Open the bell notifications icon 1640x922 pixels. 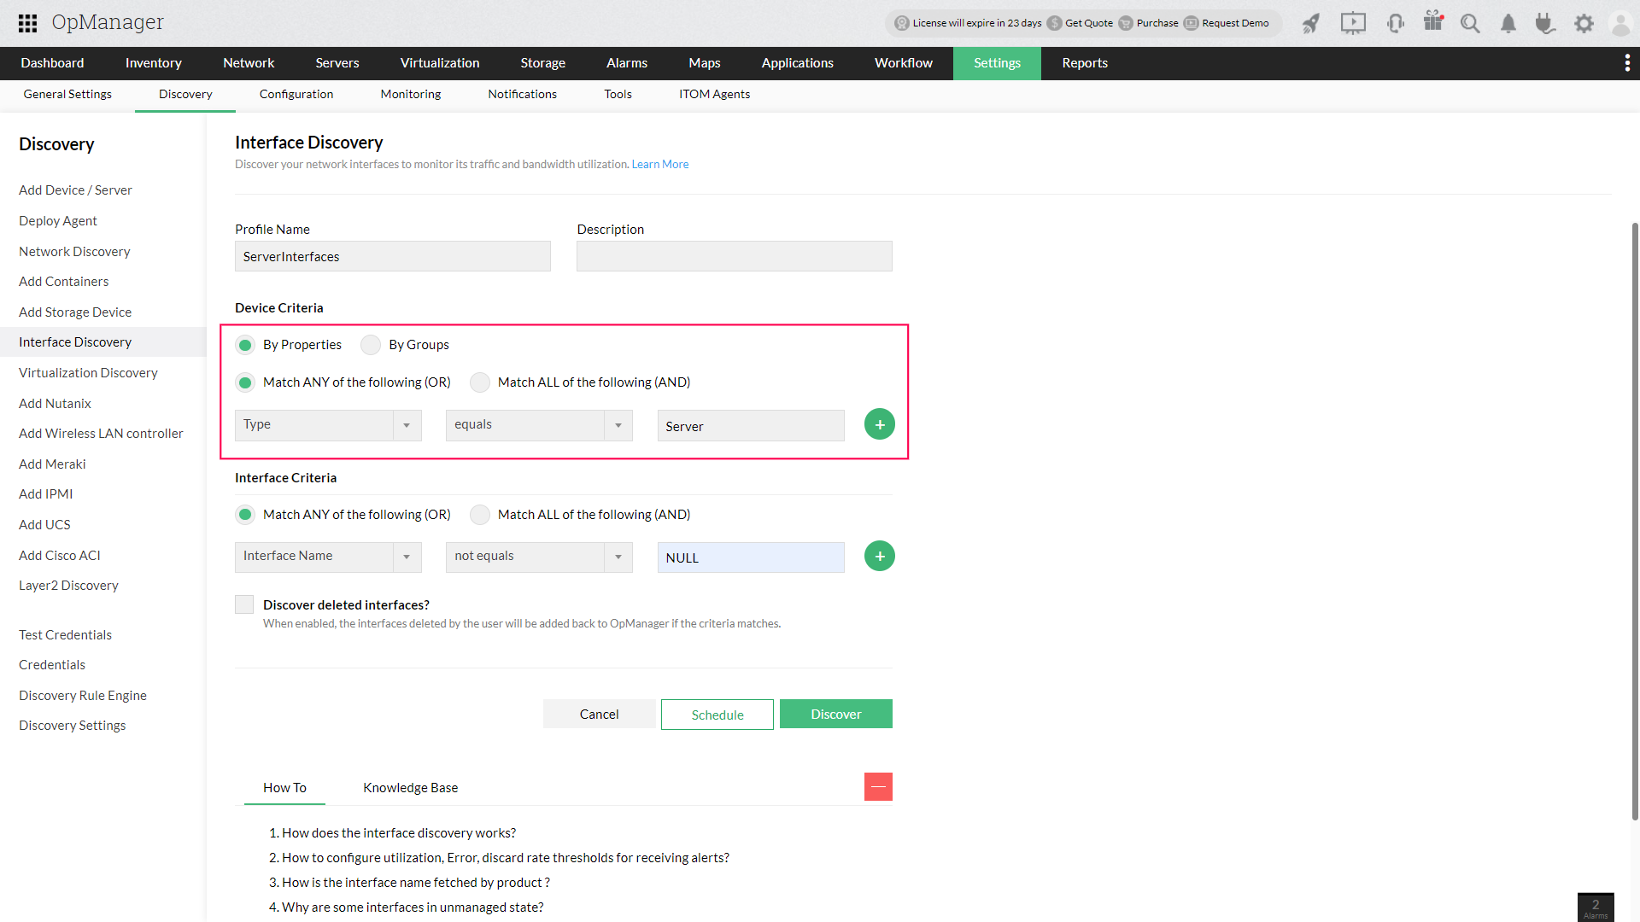pyautogui.click(x=1508, y=23)
